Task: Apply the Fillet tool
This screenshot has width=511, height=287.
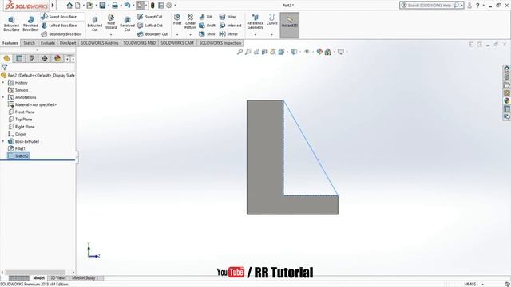Action: coord(177,19)
